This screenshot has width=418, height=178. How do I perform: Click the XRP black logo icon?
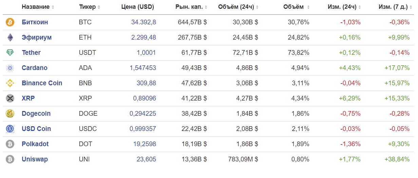(x=10, y=98)
